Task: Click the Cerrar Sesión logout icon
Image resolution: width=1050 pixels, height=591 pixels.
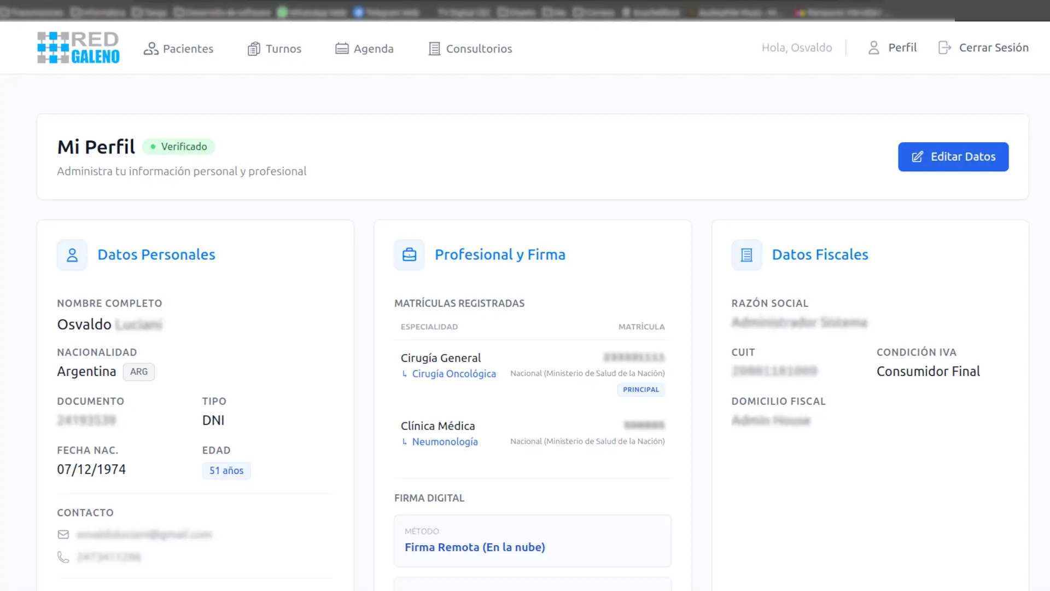Action: pyautogui.click(x=944, y=48)
